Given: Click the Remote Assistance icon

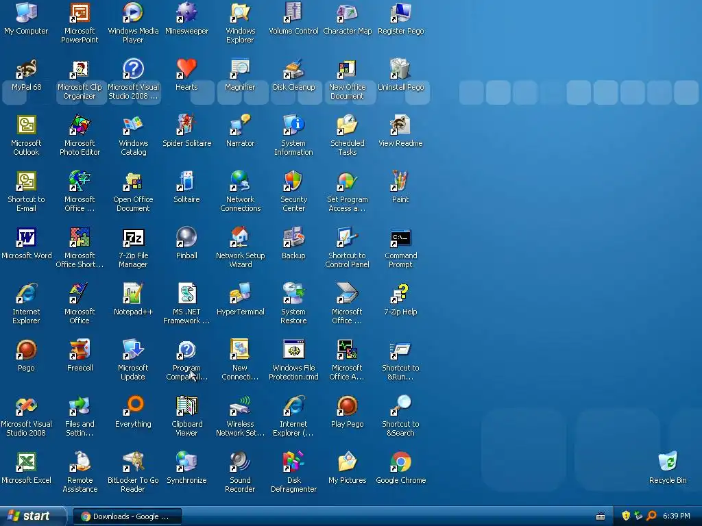Looking at the screenshot, I should tap(80, 462).
